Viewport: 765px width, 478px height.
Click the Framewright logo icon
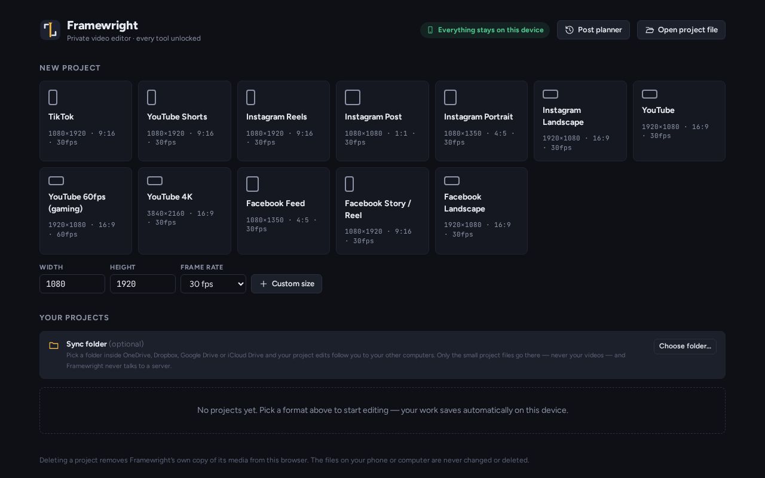pyautogui.click(x=50, y=30)
